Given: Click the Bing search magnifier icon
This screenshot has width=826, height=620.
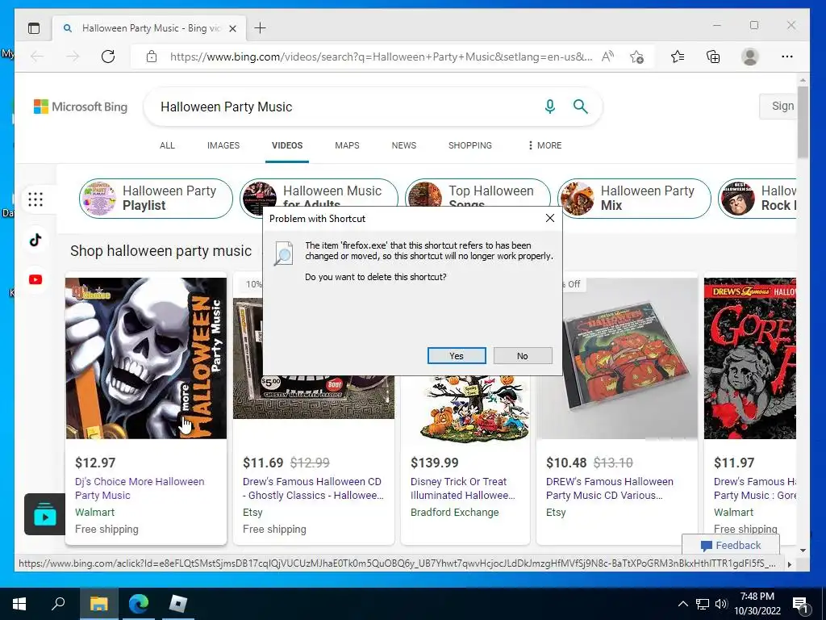Looking at the screenshot, I should point(581,107).
